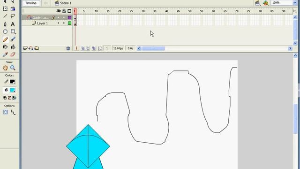Click the Add Motion Guide button

click(30, 48)
